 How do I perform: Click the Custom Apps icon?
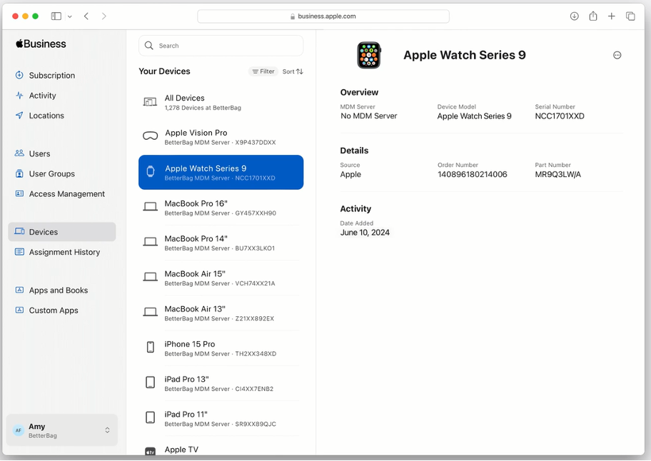19,310
